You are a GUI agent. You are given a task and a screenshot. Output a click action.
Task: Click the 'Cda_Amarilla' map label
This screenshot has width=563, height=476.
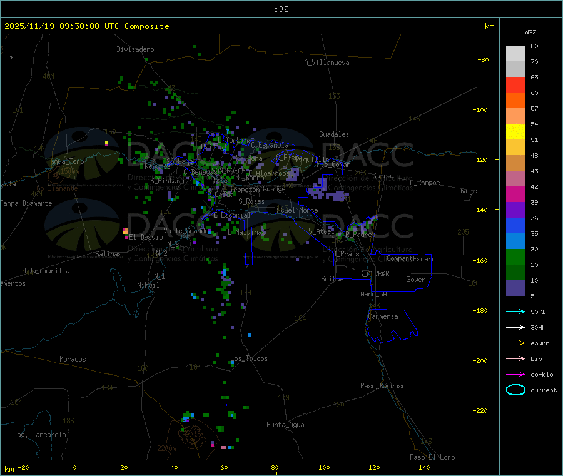coord(47,271)
